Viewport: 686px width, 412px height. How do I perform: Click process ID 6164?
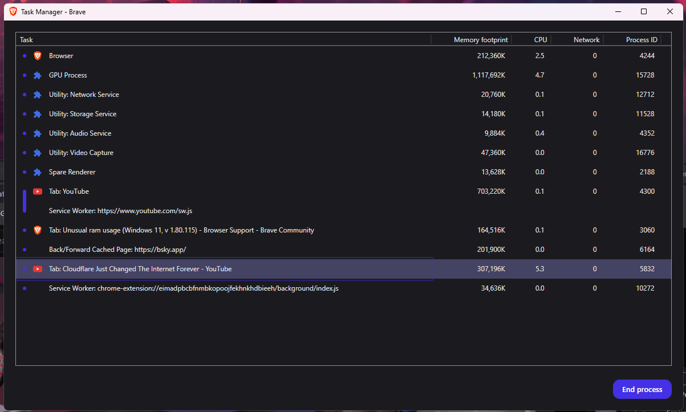(647, 250)
